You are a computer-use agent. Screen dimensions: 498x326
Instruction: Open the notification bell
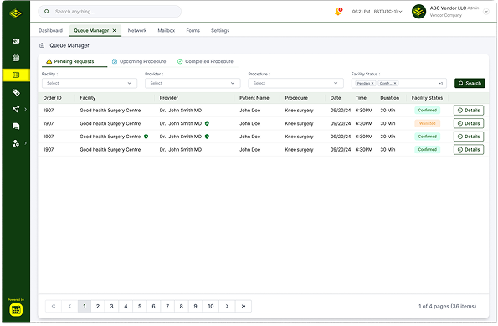(x=338, y=12)
